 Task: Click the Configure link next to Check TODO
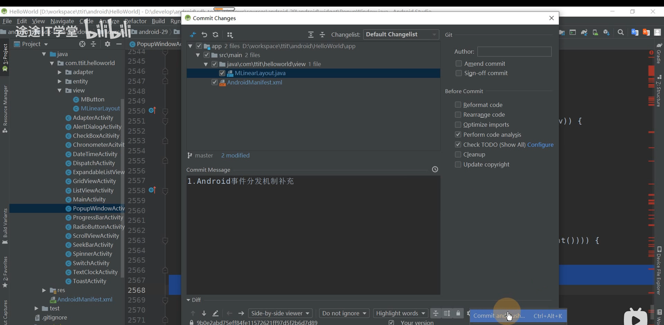(540, 145)
